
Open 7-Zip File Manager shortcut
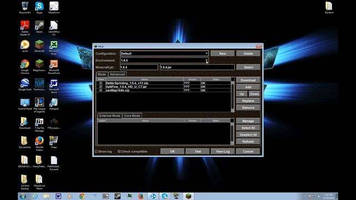(x=39, y=124)
